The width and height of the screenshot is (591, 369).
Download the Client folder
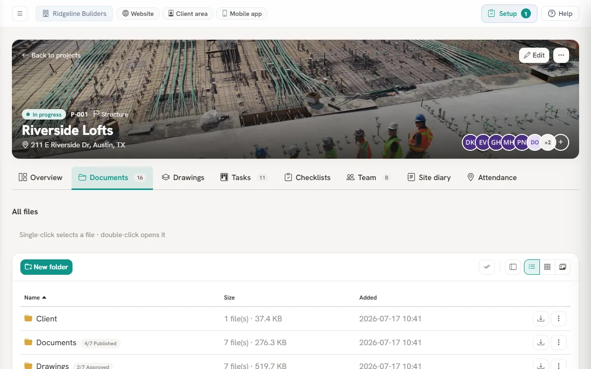pyautogui.click(x=541, y=318)
